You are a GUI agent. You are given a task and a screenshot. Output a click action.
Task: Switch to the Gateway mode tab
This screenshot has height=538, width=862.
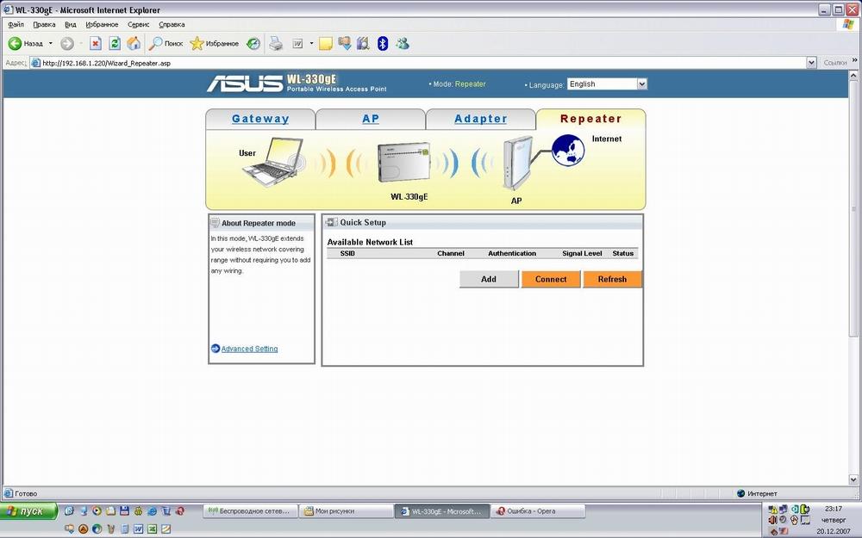260,120
